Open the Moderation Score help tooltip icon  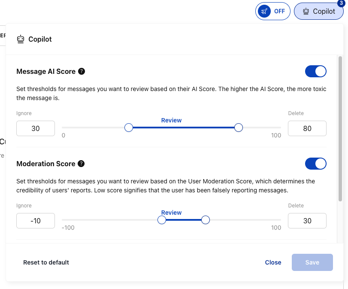pos(81,164)
